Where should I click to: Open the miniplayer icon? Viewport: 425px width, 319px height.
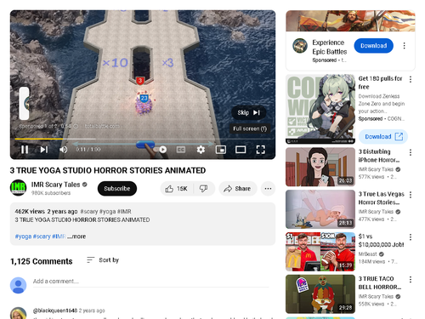(221, 150)
